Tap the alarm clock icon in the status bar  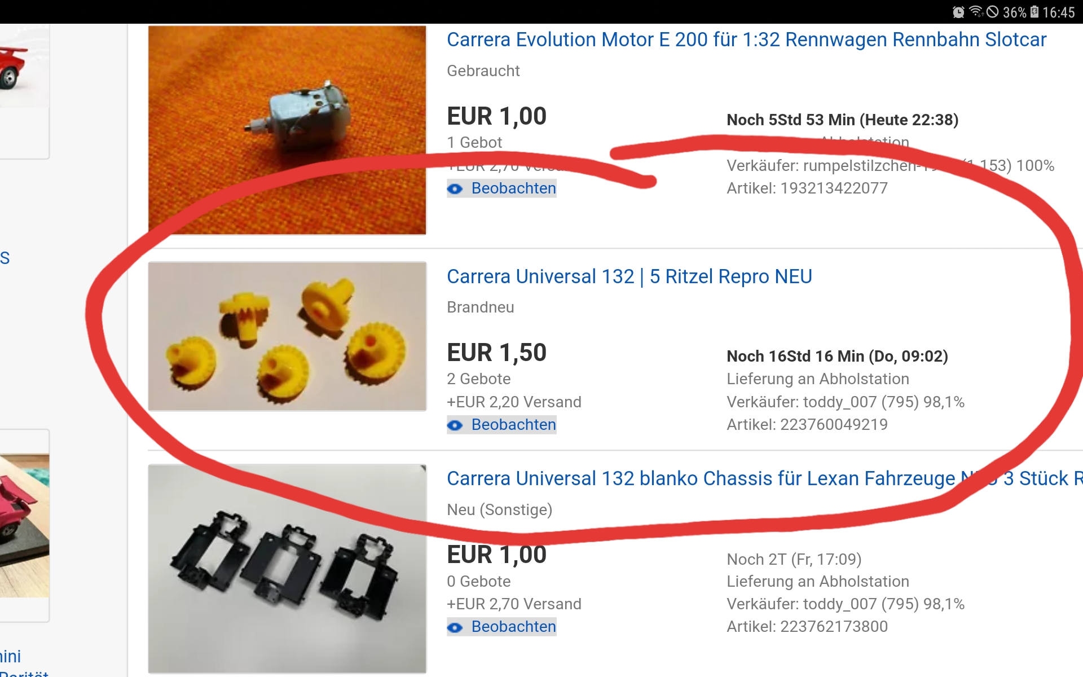tap(958, 12)
